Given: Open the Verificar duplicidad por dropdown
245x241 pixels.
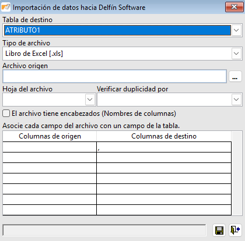Looking at the screenshot, I should 236,100.
